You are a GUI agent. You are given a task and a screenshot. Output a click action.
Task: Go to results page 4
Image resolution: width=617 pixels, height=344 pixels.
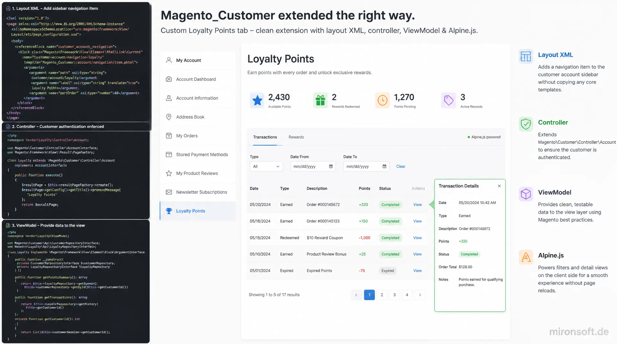click(407, 295)
